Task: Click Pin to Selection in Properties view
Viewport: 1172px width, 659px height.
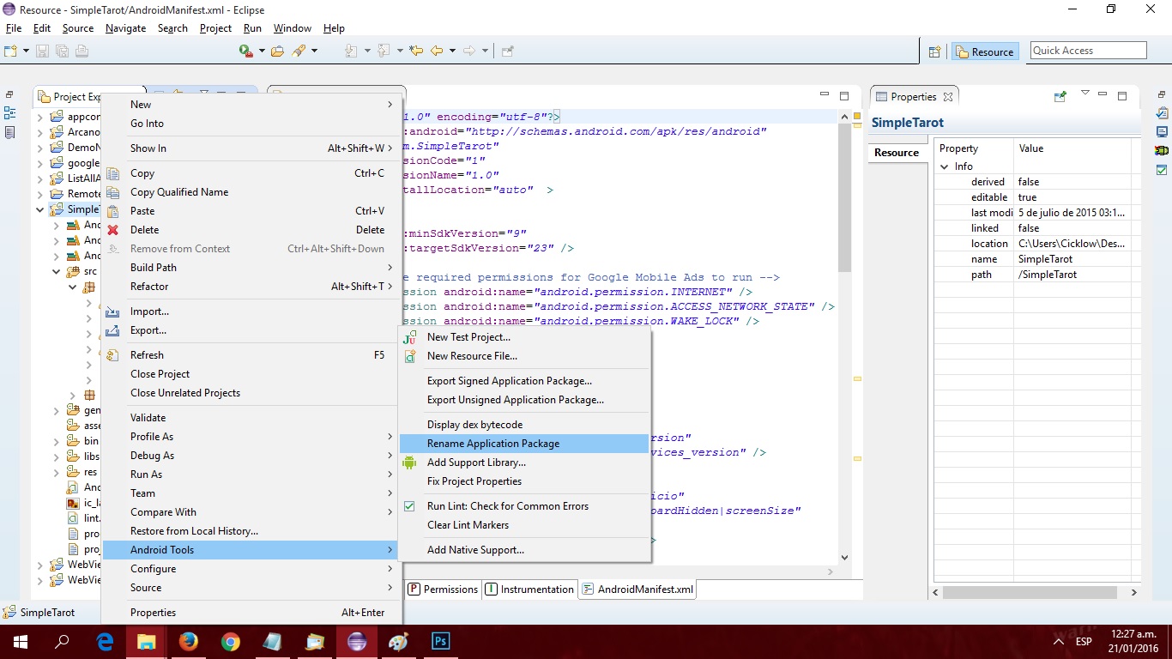Action: click(x=1060, y=96)
